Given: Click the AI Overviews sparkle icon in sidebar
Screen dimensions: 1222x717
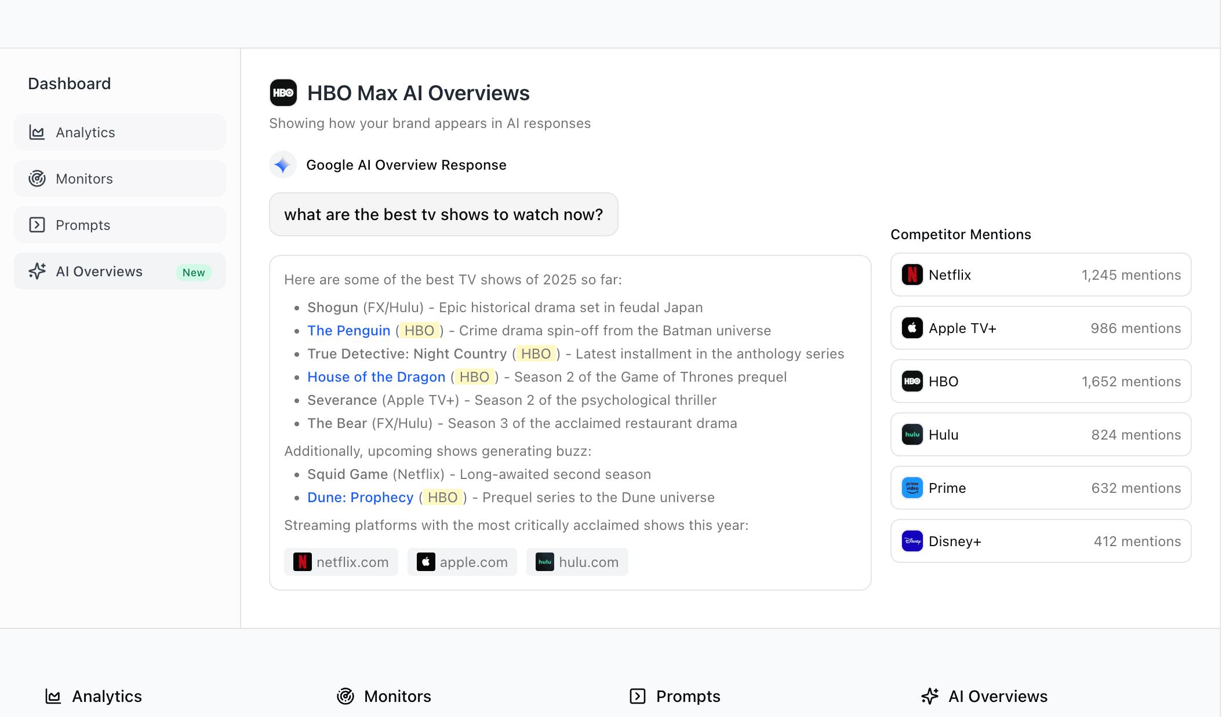Looking at the screenshot, I should [x=37, y=272].
